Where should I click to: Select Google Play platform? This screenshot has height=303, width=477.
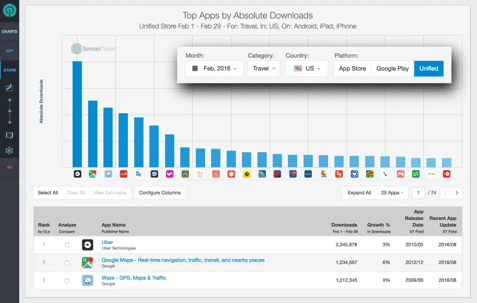point(392,68)
